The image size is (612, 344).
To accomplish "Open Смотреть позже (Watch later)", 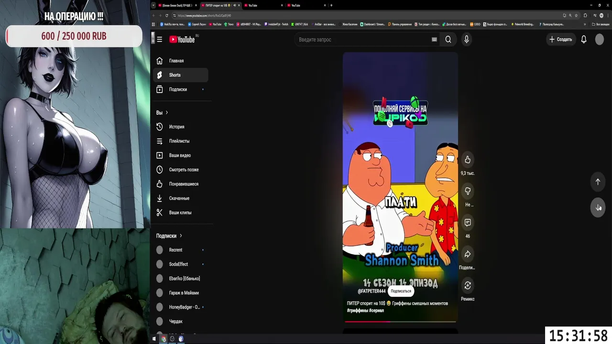I will 181,170.
